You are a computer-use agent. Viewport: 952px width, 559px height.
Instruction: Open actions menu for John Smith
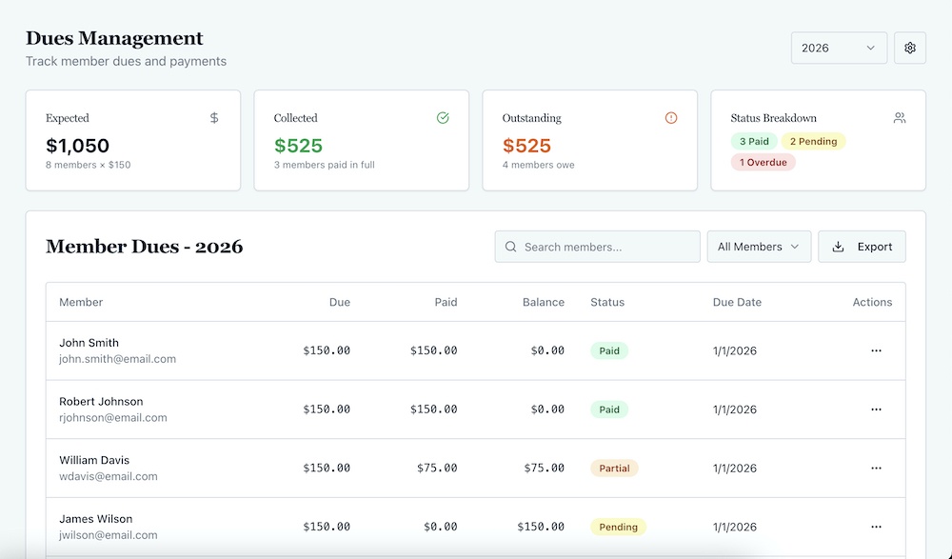pos(876,350)
